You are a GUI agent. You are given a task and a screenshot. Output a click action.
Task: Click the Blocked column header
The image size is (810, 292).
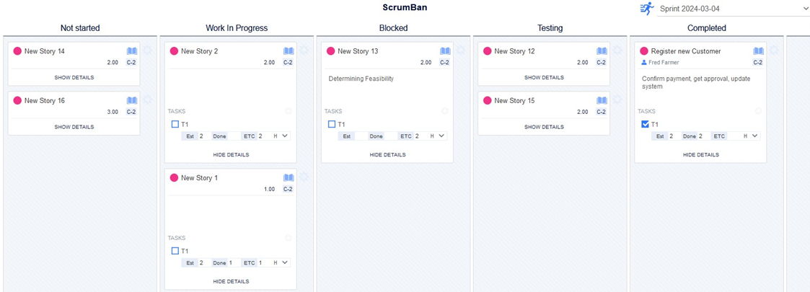click(x=393, y=28)
